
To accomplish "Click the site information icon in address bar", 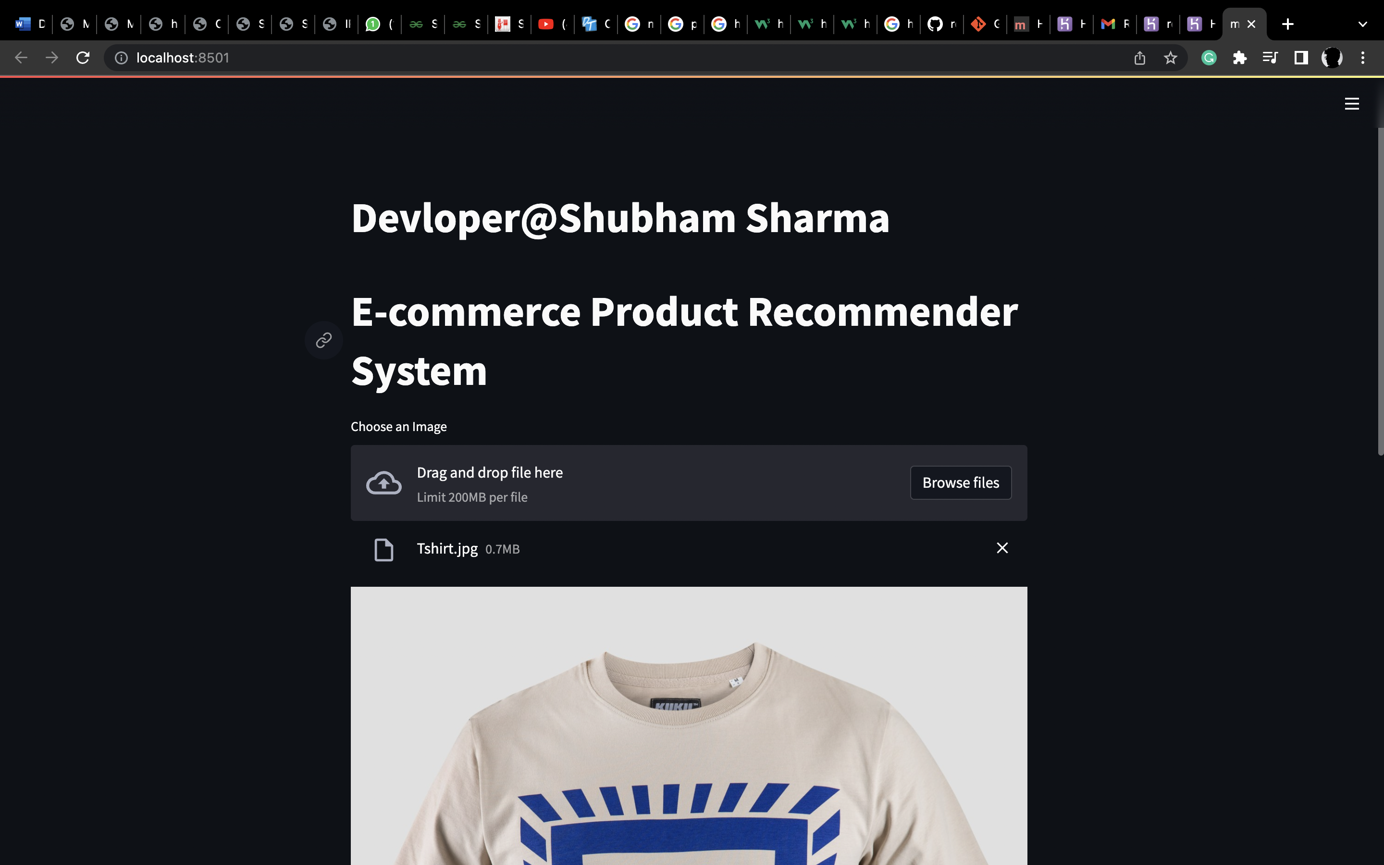I will 121,57.
